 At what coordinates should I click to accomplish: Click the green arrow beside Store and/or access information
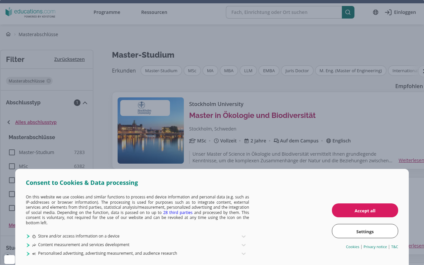click(28, 237)
